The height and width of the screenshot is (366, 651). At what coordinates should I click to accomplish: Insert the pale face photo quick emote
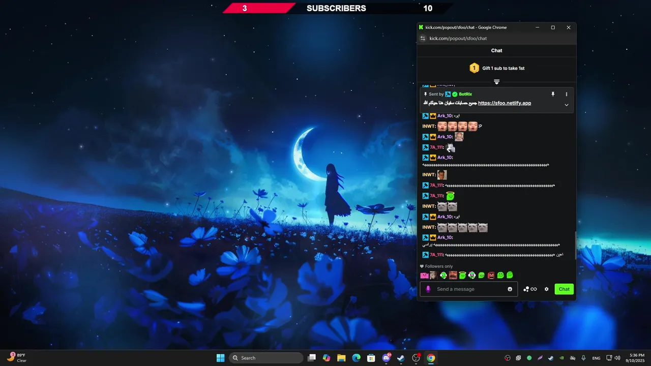click(x=433, y=275)
